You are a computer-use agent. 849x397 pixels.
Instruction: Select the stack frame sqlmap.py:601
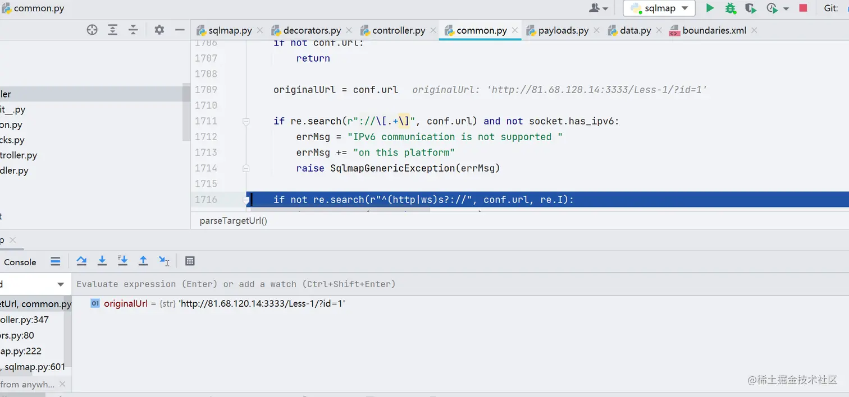coord(33,367)
